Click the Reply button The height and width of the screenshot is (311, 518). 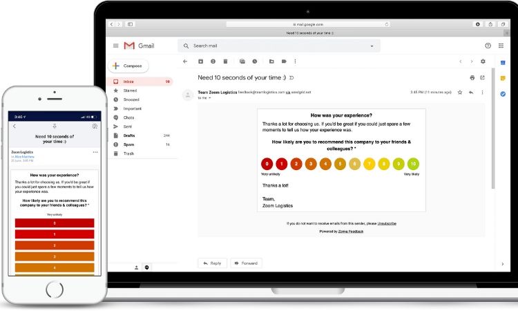tap(212, 263)
